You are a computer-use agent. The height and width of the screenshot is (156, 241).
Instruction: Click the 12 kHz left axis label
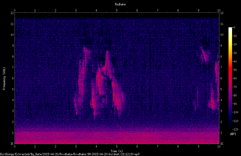[12, 13]
